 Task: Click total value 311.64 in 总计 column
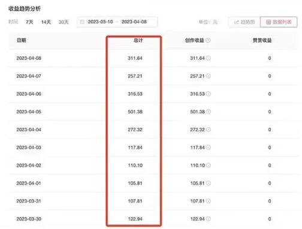click(x=135, y=58)
